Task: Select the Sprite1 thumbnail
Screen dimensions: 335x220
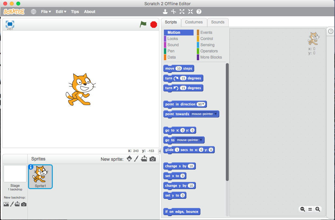Action: click(x=40, y=177)
